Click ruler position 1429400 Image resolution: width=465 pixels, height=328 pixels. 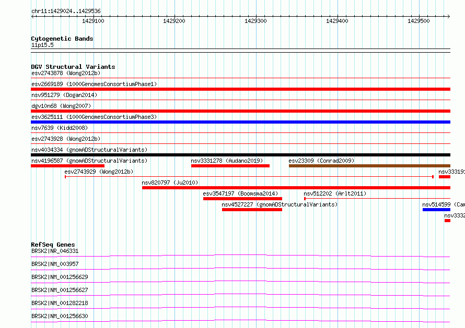pyautogui.click(x=337, y=21)
